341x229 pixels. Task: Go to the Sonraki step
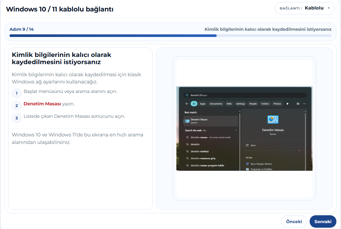323,221
